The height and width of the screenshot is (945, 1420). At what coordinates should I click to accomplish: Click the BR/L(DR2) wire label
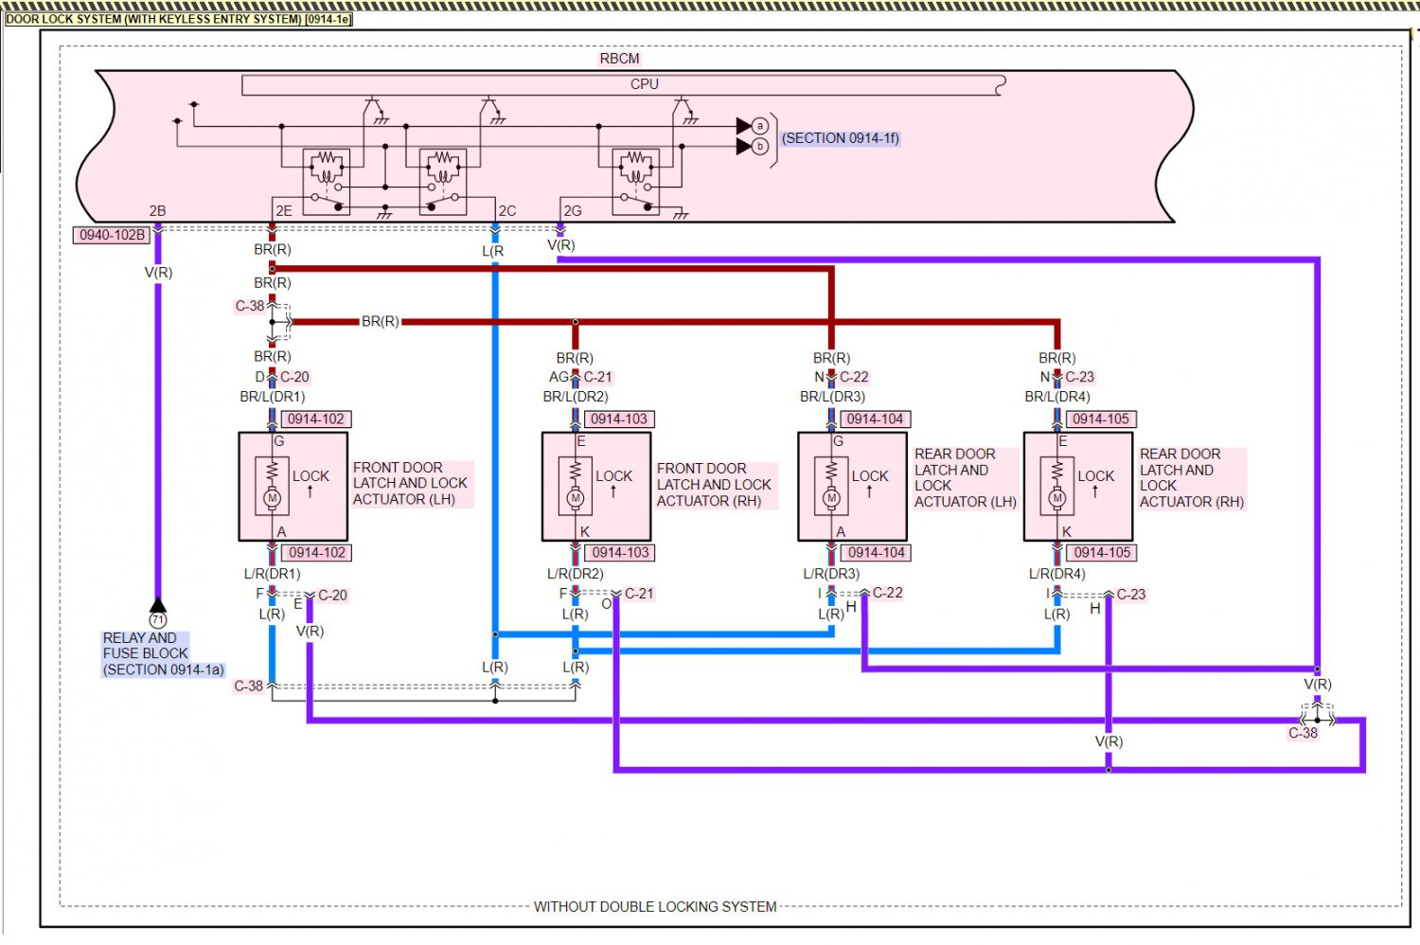point(576,397)
